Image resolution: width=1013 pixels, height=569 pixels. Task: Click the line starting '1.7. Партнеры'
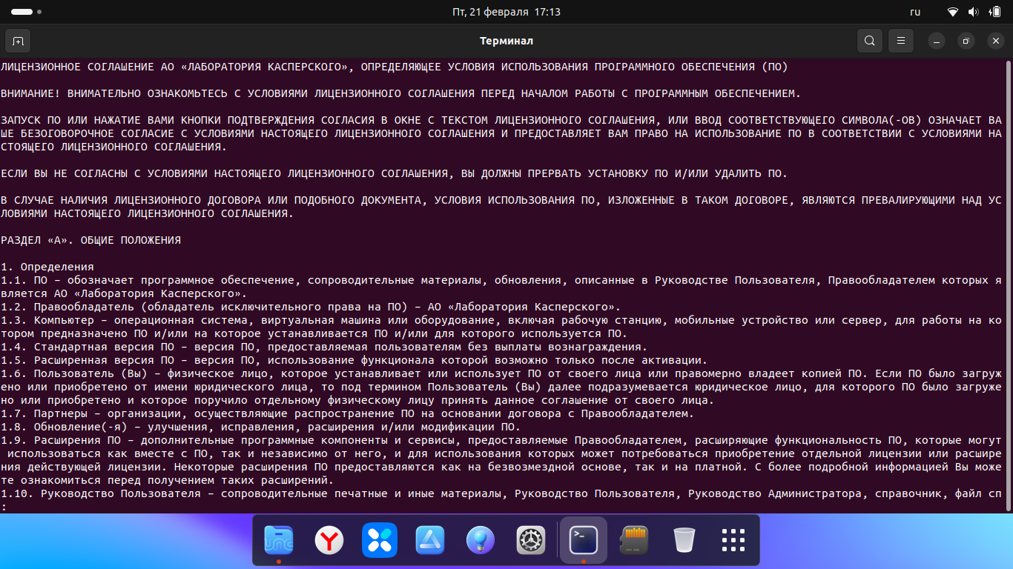coord(348,413)
